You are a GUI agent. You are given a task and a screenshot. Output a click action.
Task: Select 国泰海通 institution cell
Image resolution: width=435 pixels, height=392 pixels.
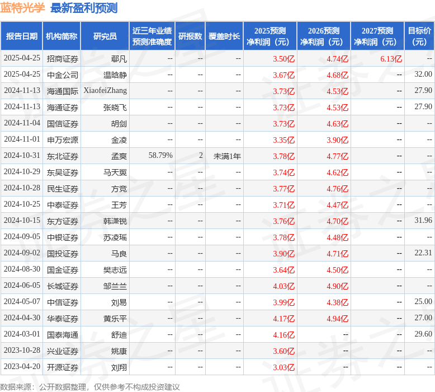coord(63,335)
